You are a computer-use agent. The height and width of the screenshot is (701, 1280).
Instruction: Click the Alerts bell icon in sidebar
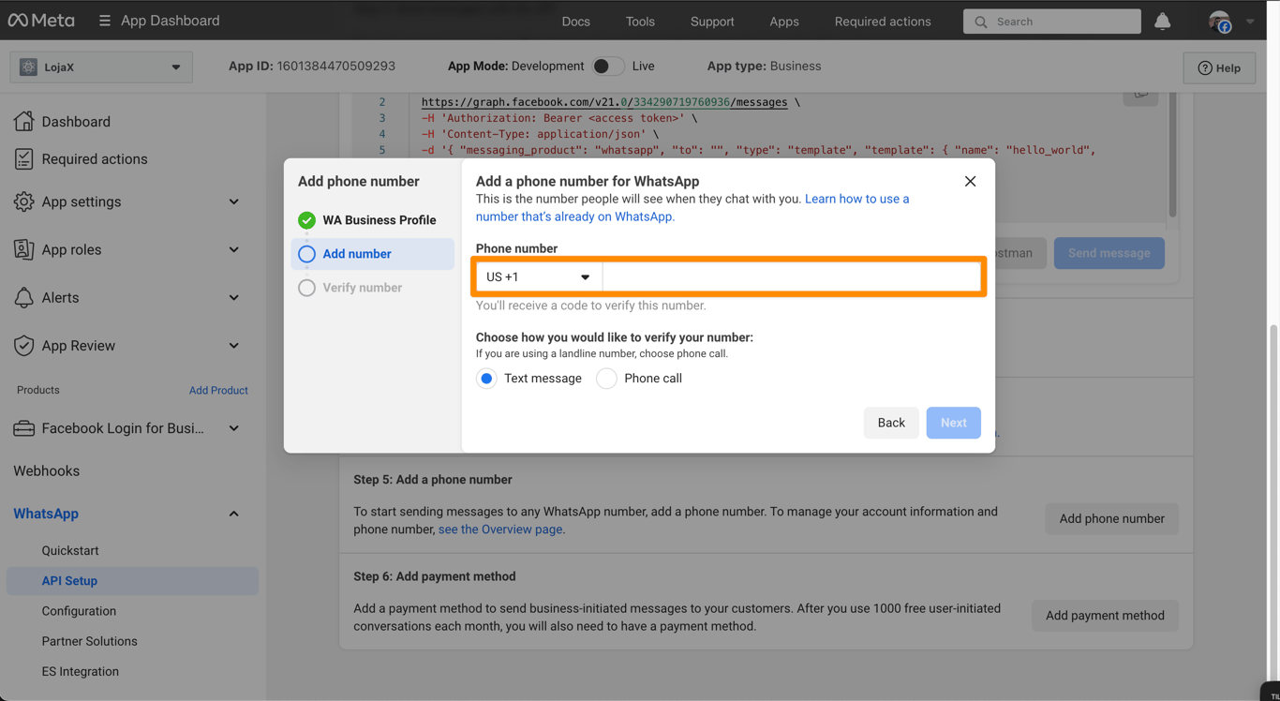pos(23,297)
